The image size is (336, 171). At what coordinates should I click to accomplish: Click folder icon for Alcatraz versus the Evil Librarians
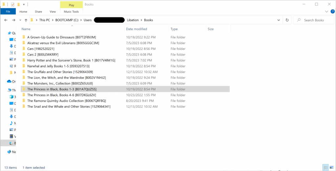(24, 43)
